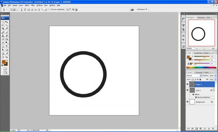Open the Analysis menu
This screenshot has height=132, width=218.
coord(40,5)
